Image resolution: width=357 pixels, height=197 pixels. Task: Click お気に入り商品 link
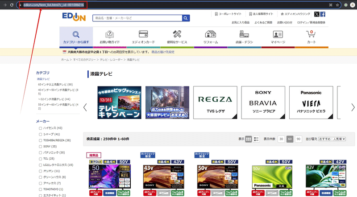click(x=241, y=22)
